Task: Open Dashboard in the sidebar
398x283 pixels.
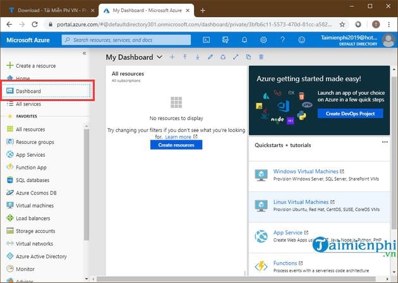Action: click(x=45, y=91)
